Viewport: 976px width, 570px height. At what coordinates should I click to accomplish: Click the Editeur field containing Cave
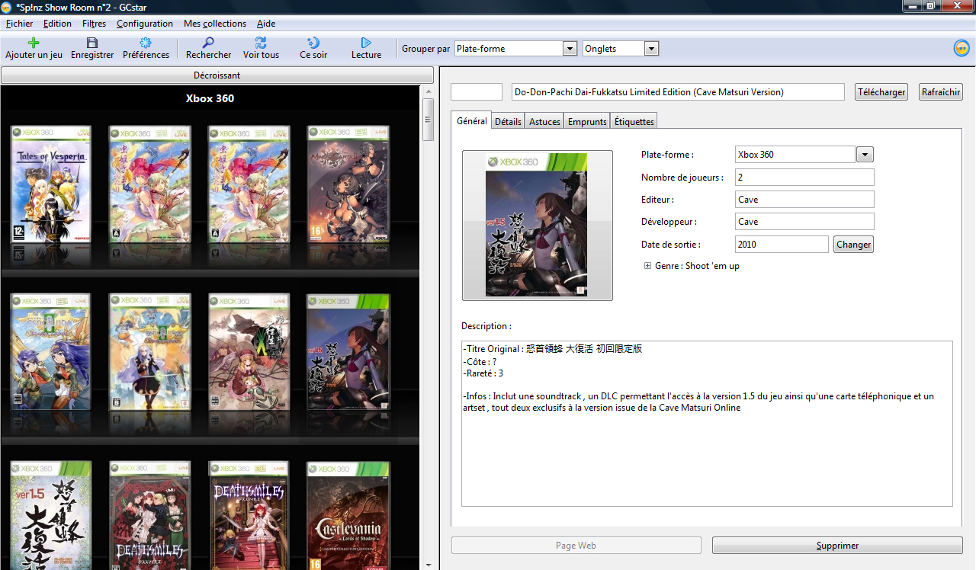coord(804,200)
